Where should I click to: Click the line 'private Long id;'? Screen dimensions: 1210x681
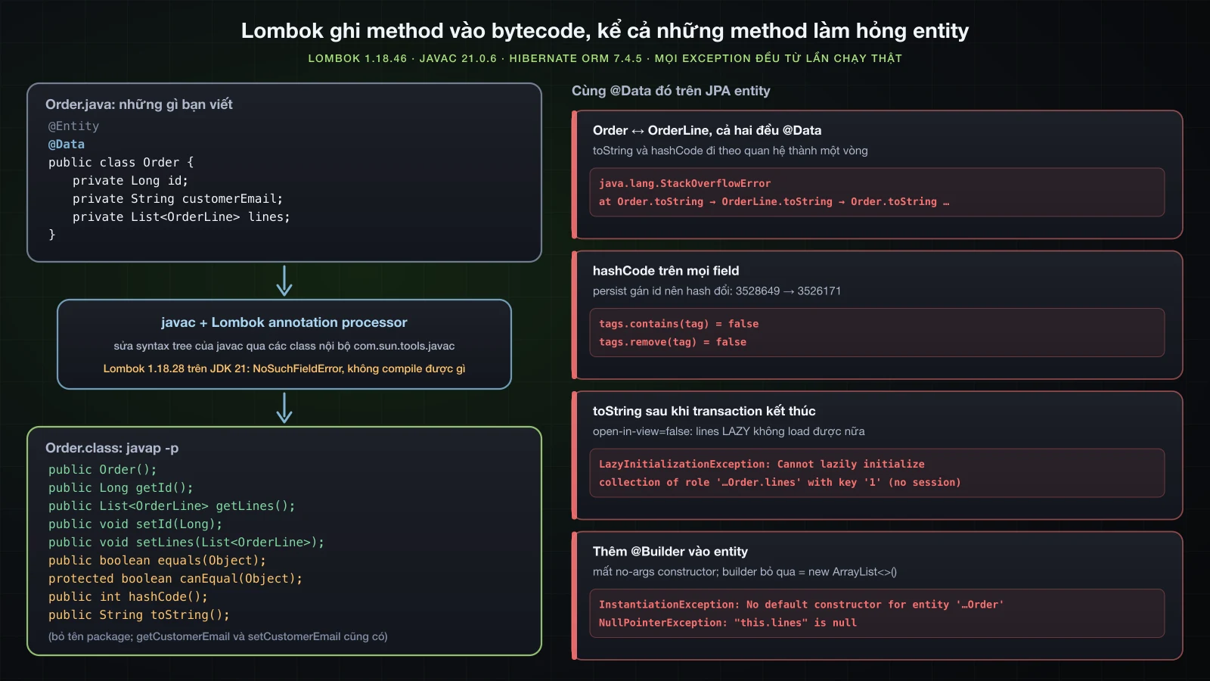click(x=130, y=181)
